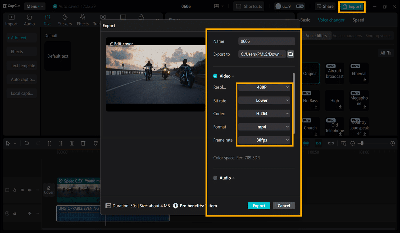Click the zoom in magnifier on timeline
The image size is (400, 233).
coord(393,143)
